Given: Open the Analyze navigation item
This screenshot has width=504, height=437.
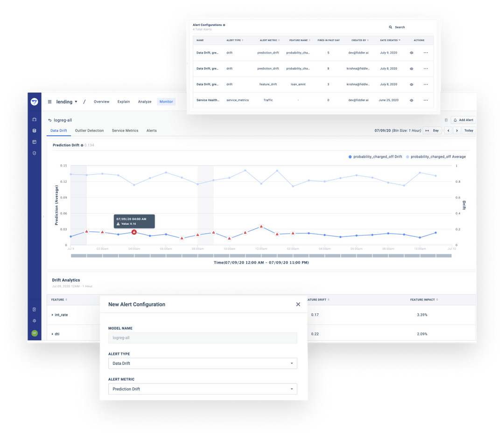Looking at the screenshot, I should click(145, 101).
